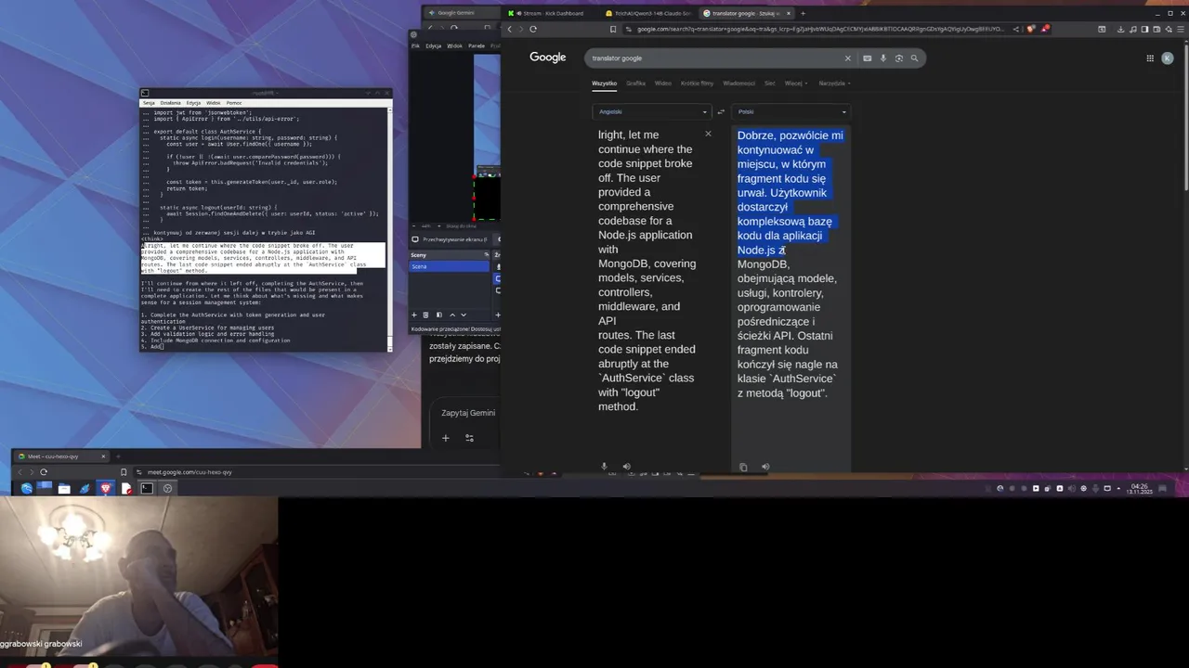Open a new browser tab
Viewport: 1189px width, 668px height.
pos(803,13)
